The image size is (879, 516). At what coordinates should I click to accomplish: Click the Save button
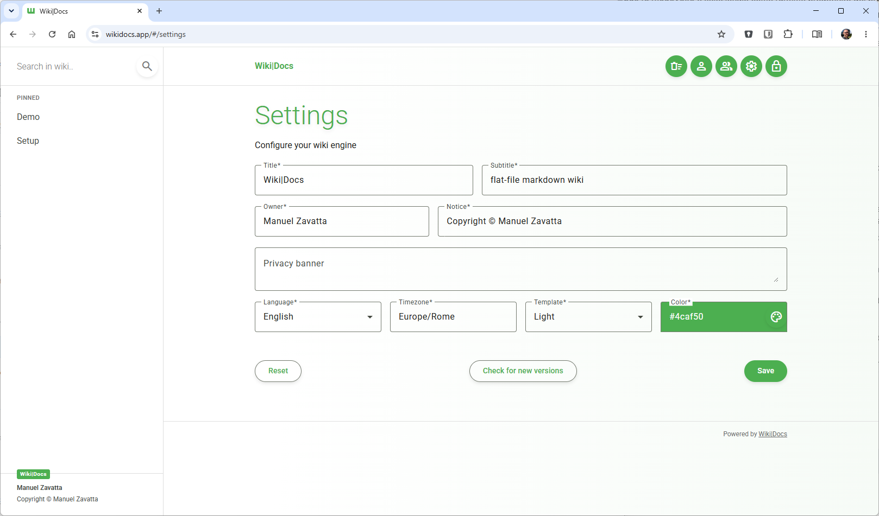click(765, 371)
